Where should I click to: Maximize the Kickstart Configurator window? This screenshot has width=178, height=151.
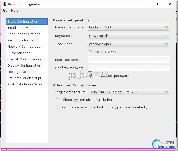159,4
